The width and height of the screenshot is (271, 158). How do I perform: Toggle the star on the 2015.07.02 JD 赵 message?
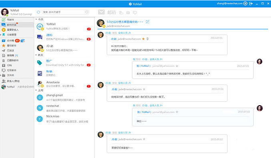coord(144,139)
